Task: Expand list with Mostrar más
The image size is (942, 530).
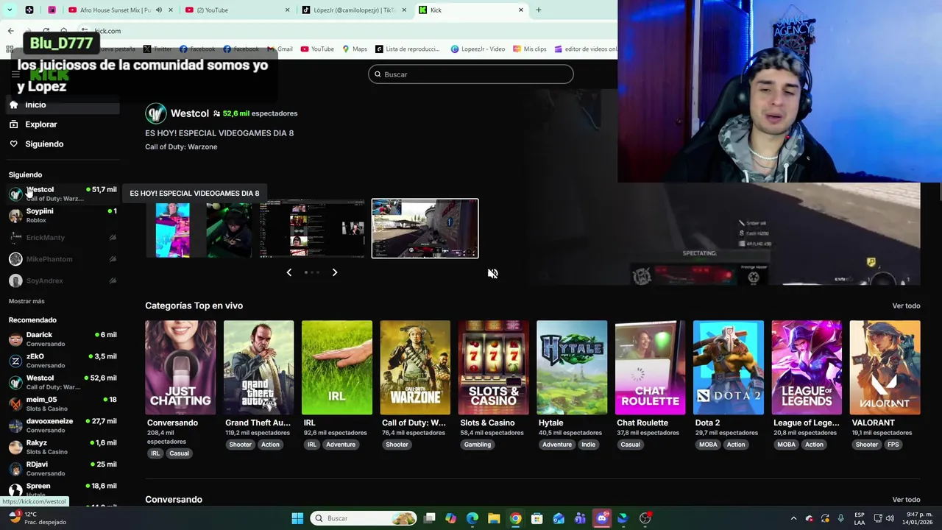Action: click(x=26, y=301)
